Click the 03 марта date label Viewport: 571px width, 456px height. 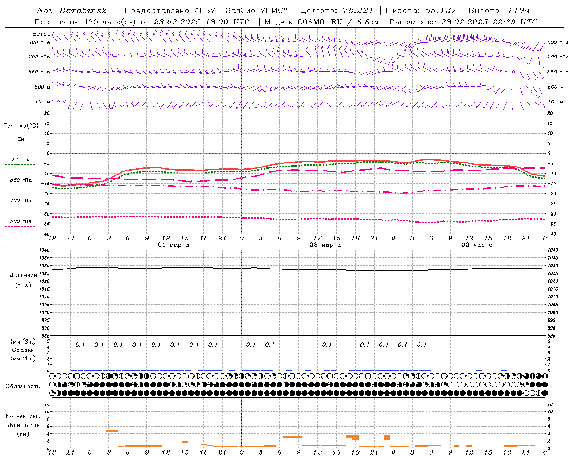click(477, 245)
